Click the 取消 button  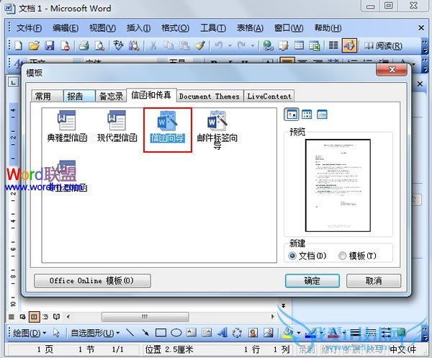[374, 281]
